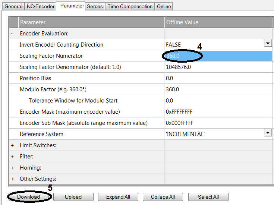Click the Offline Value column header
The height and width of the screenshot is (205, 274).
[x=218, y=22]
